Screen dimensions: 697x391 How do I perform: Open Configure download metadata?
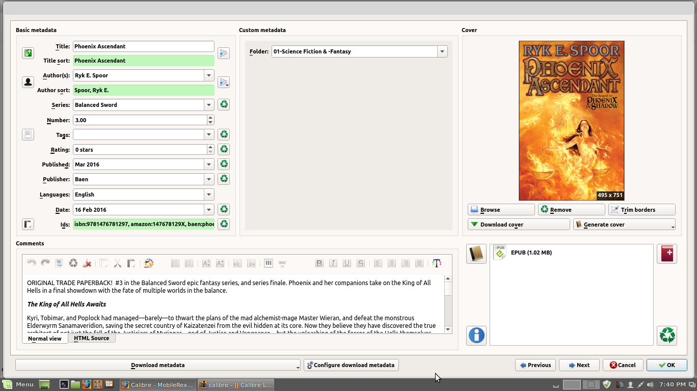click(351, 365)
